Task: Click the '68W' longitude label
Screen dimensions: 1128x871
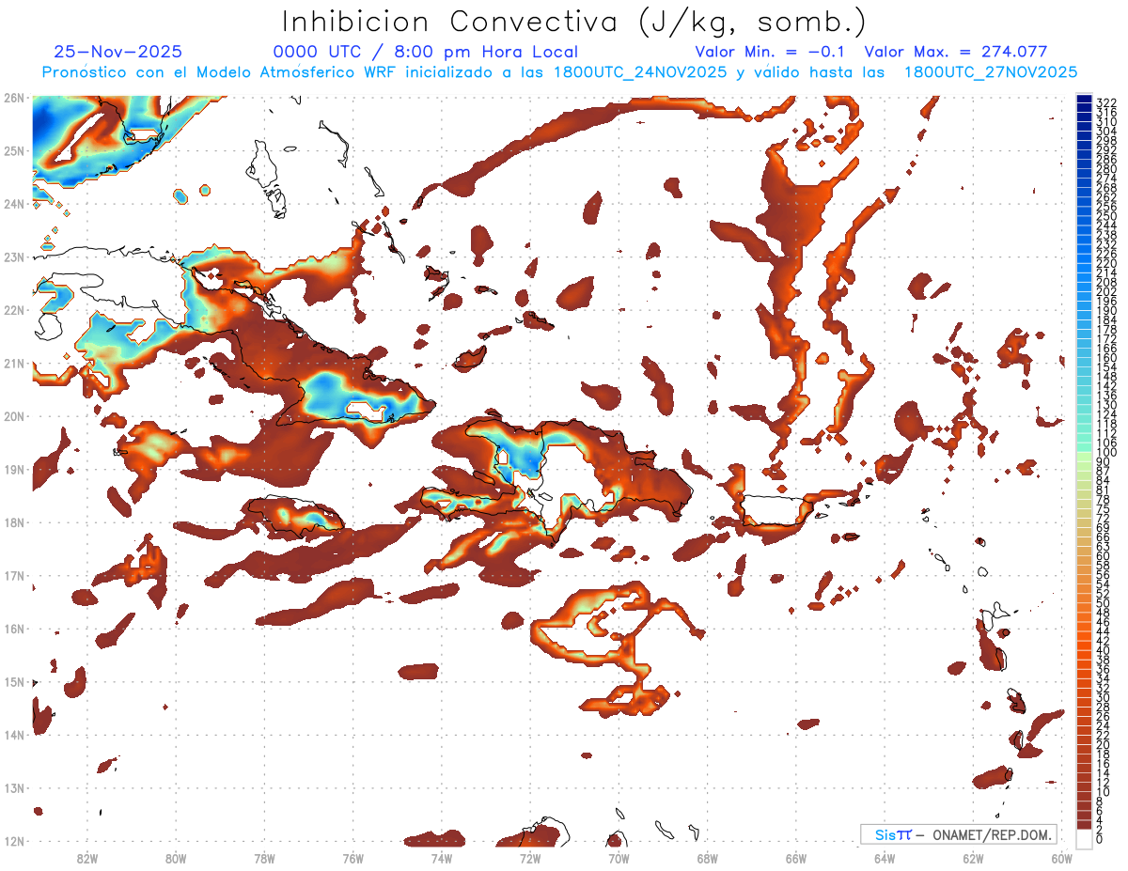Action: tap(707, 858)
